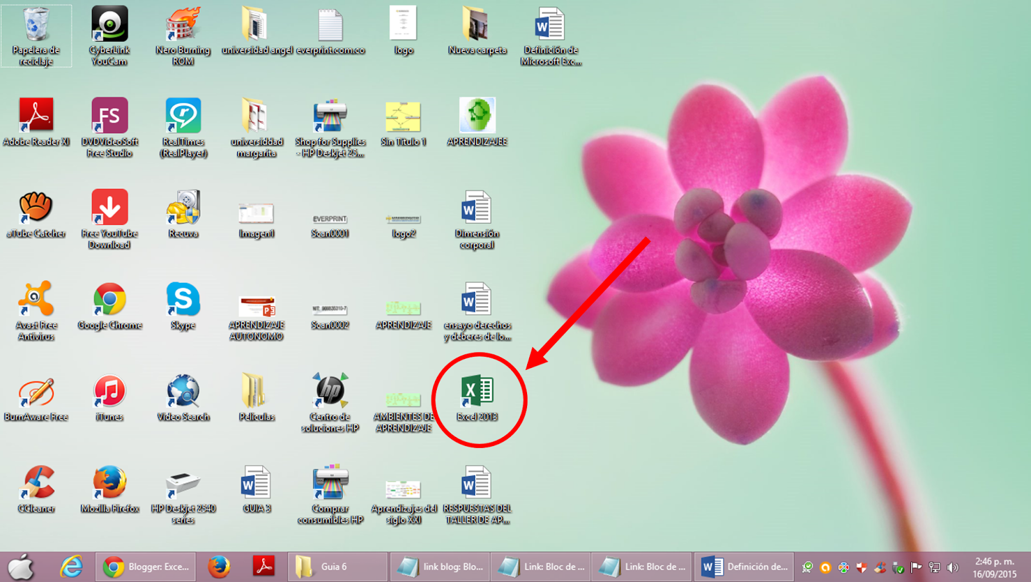The height and width of the screenshot is (582, 1031).
Task: Open the document GUIA 3
Action: [x=256, y=482]
